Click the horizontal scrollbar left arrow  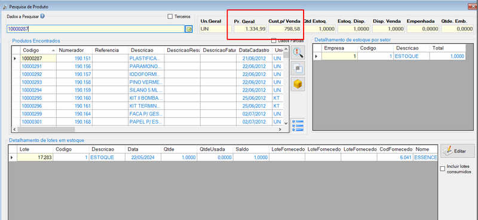pyautogui.click(x=14, y=129)
